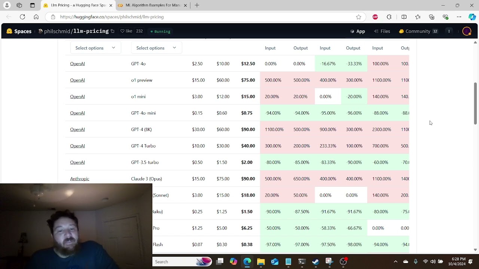Open OpenAI link in GPT-4 Turbo row
Viewport: 479px width, 269px height.
[77, 146]
